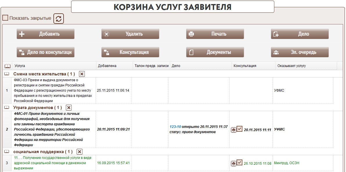This screenshot has width=346, height=172.
Task: Open the Консультация button
Action: pyautogui.click(x=130, y=52)
